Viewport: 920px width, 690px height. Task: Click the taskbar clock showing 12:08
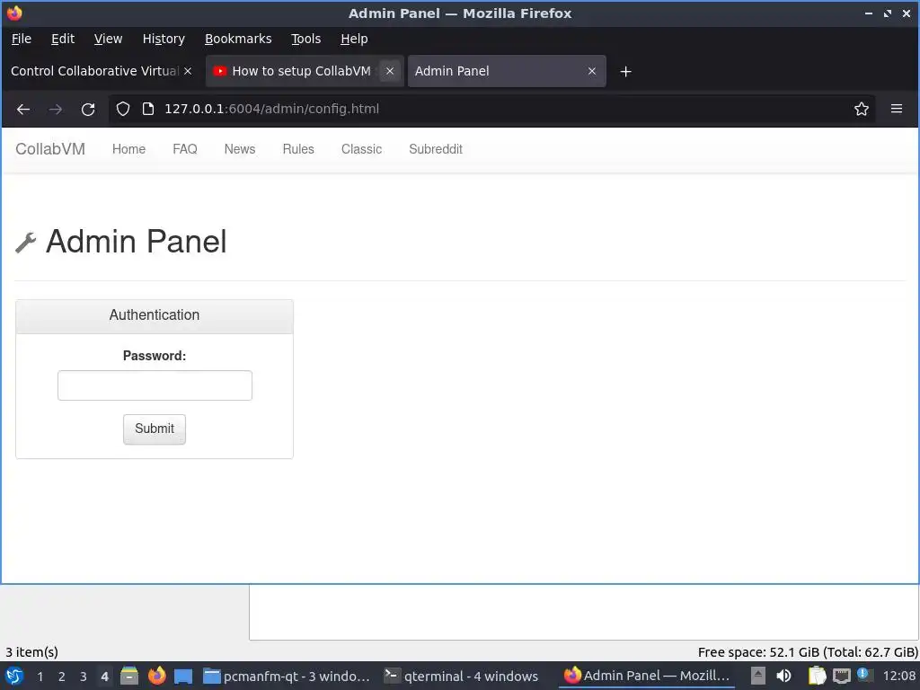click(x=898, y=677)
